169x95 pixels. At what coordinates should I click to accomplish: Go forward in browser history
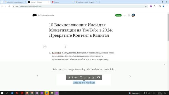click(6, 6)
